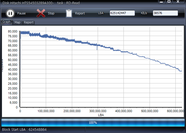186x133 pixels.
Task: Click the KB/s label in toolbar
Action: (x=144, y=13)
